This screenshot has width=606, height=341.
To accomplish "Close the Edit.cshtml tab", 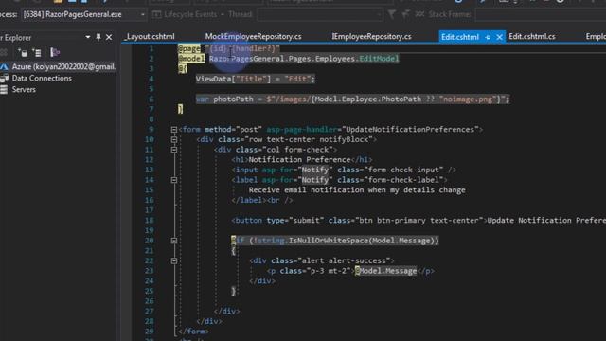I will (x=499, y=37).
